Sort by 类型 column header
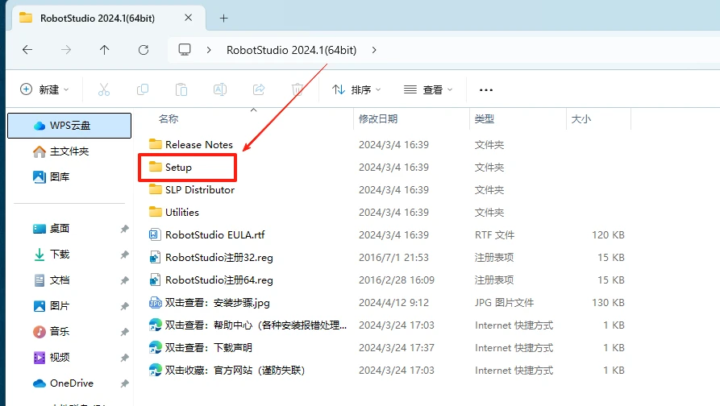 click(485, 118)
